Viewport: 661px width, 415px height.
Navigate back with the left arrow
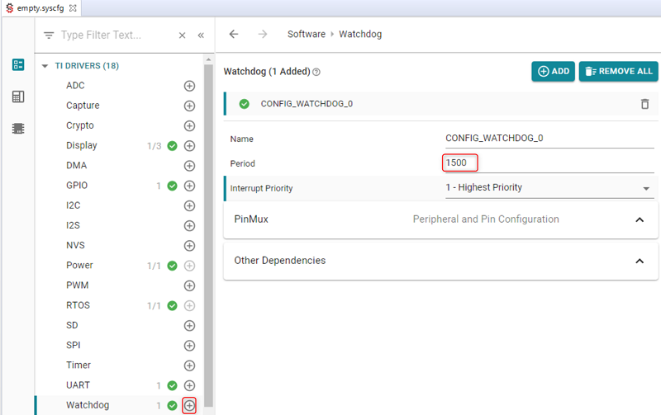coord(234,35)
